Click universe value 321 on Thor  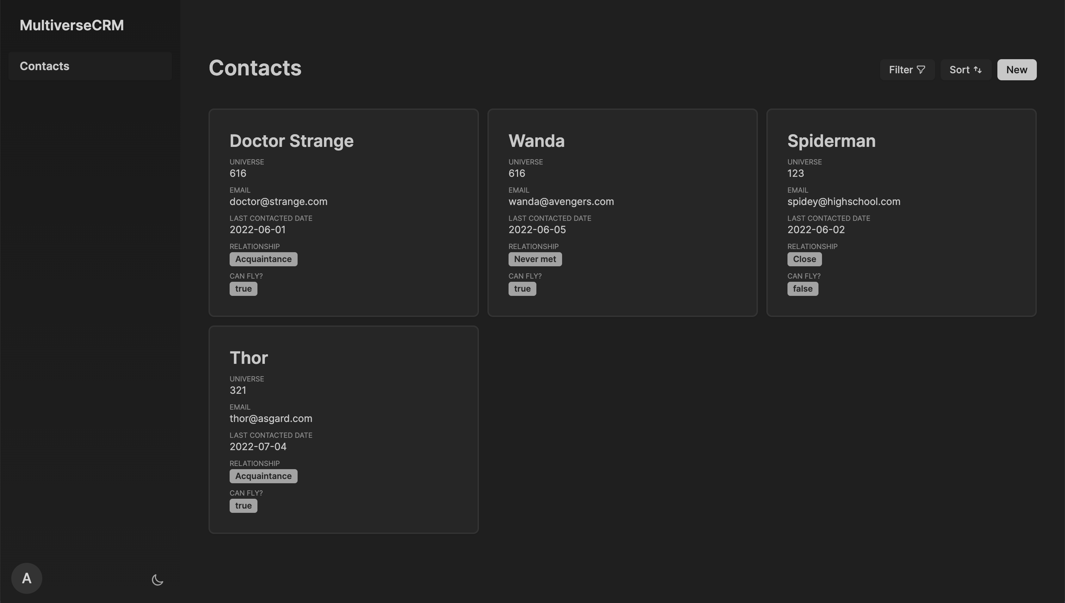238,391
